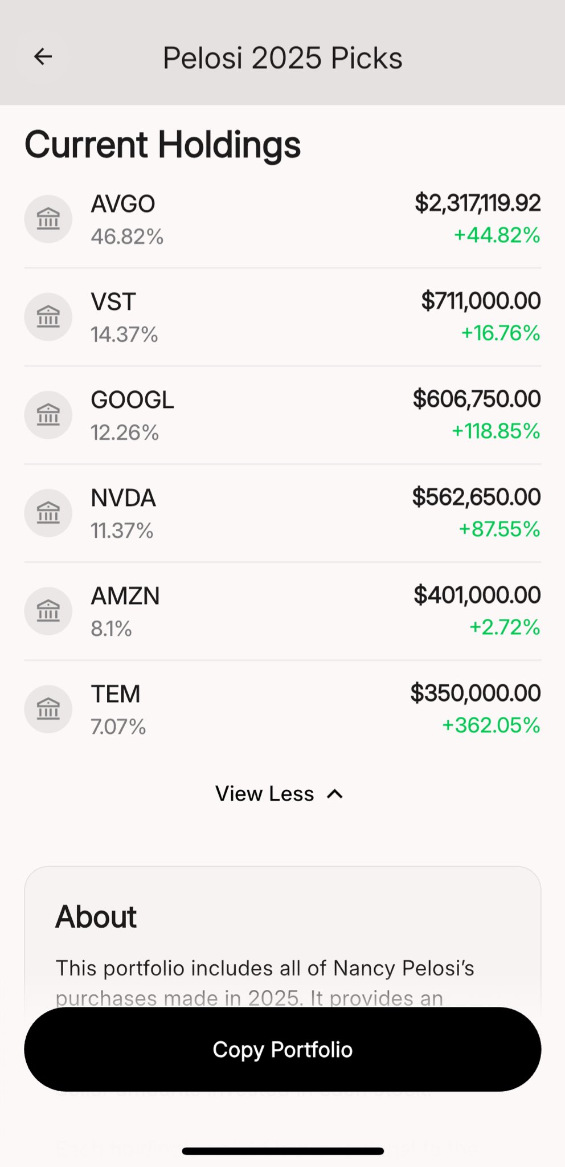Open the GOOGL ticker label

[x=132, y=400]
